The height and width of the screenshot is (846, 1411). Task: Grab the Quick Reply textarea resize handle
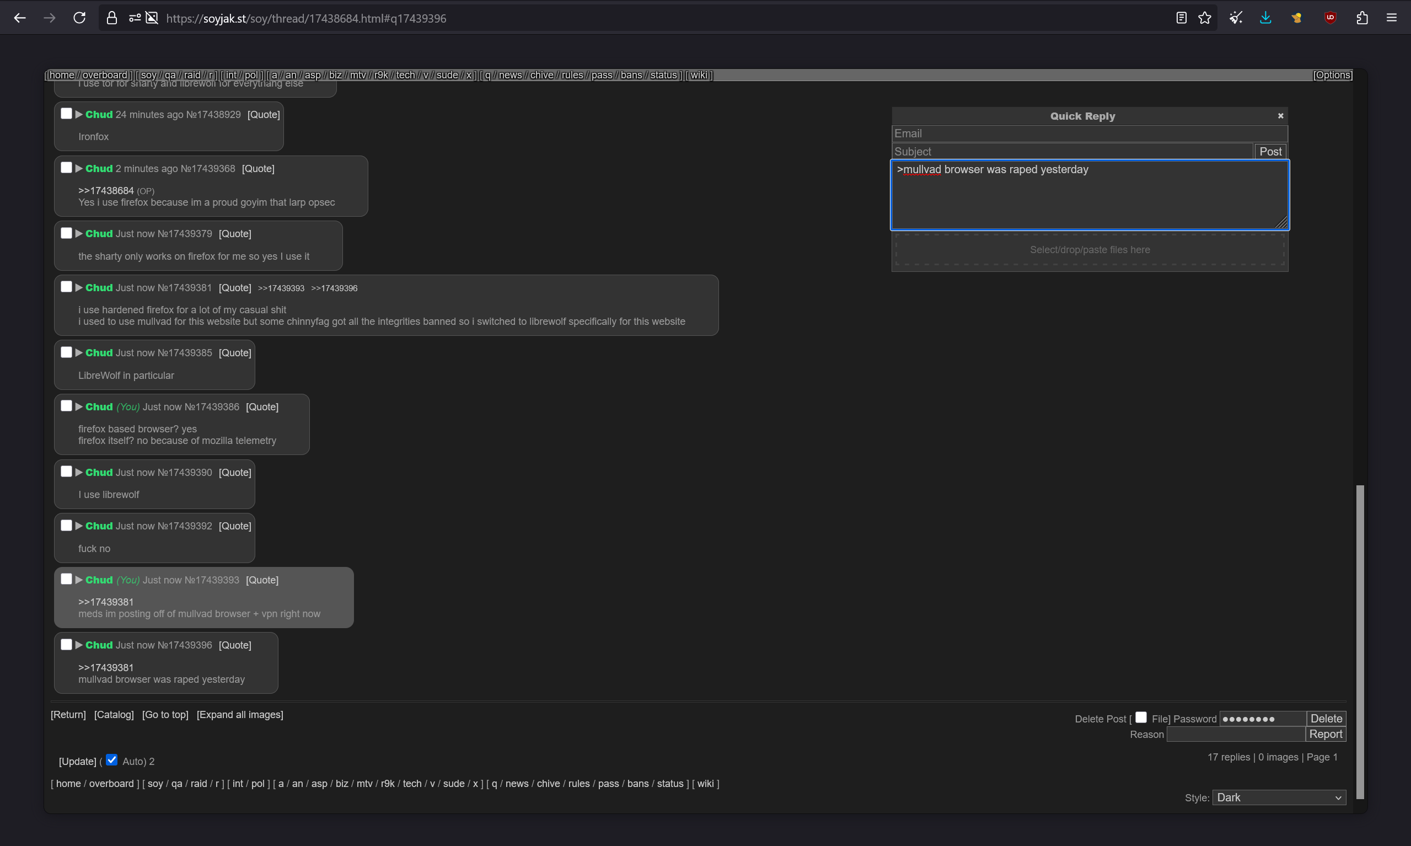1281,223
